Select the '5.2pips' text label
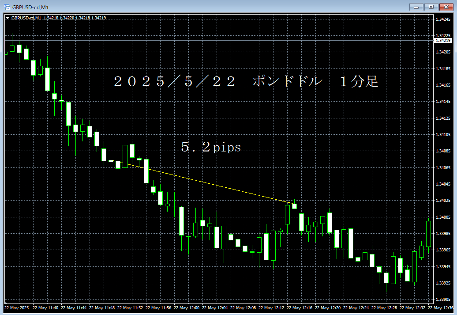This screenshot has width=457, height=315. (x=211, y=147)
